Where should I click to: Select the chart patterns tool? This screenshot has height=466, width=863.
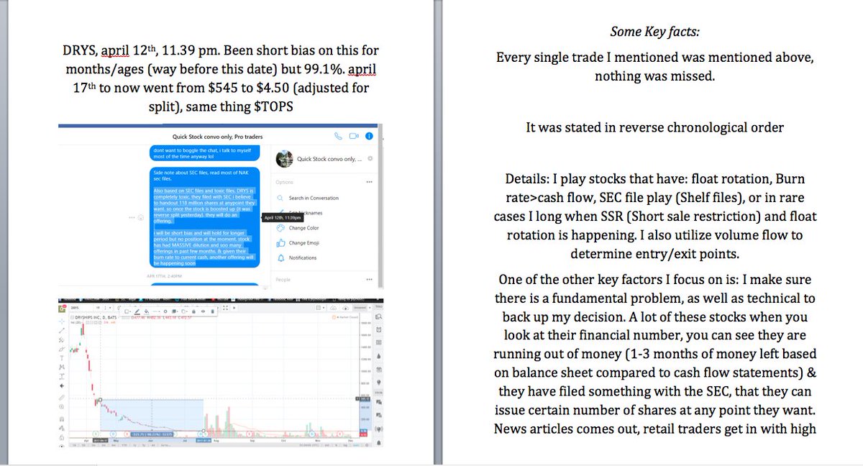(x=62, y=367)
